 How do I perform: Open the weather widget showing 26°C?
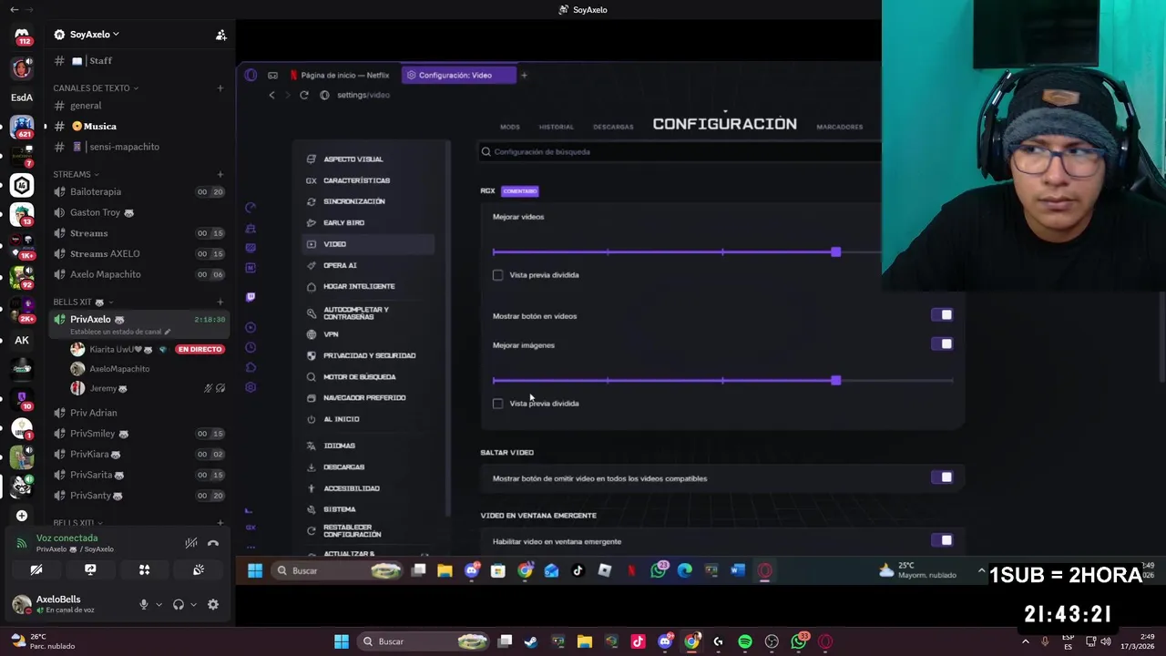[x=43, y=641]
